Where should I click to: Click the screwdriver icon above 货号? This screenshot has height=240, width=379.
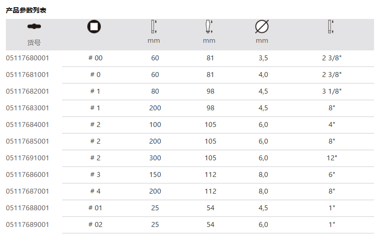(34, 27)
